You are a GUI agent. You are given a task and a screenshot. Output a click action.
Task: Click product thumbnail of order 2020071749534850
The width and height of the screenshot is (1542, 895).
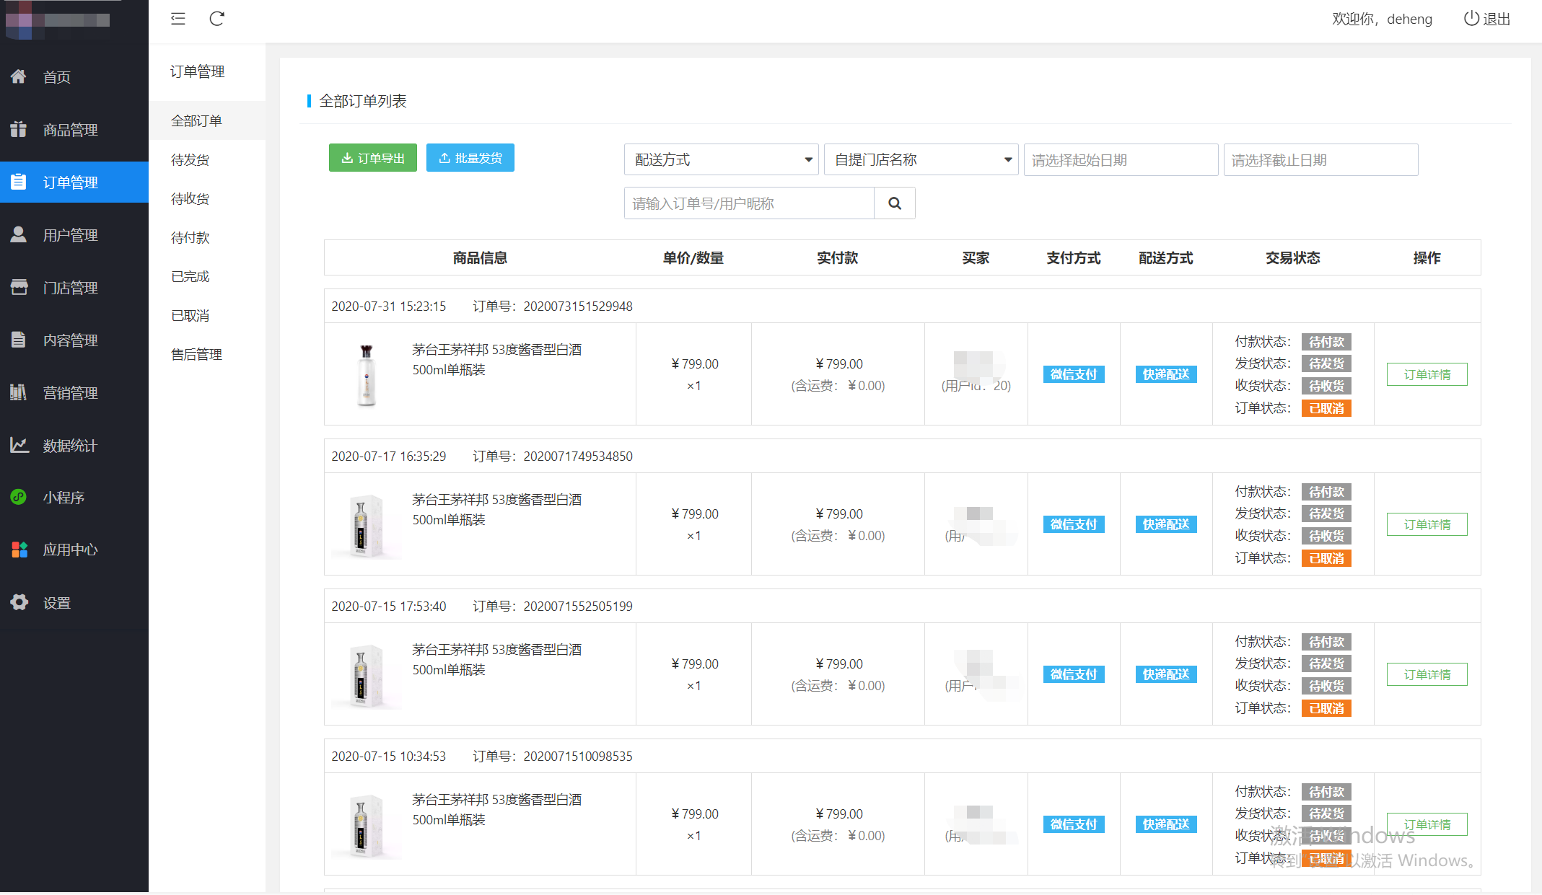click(x=367, y=524)
